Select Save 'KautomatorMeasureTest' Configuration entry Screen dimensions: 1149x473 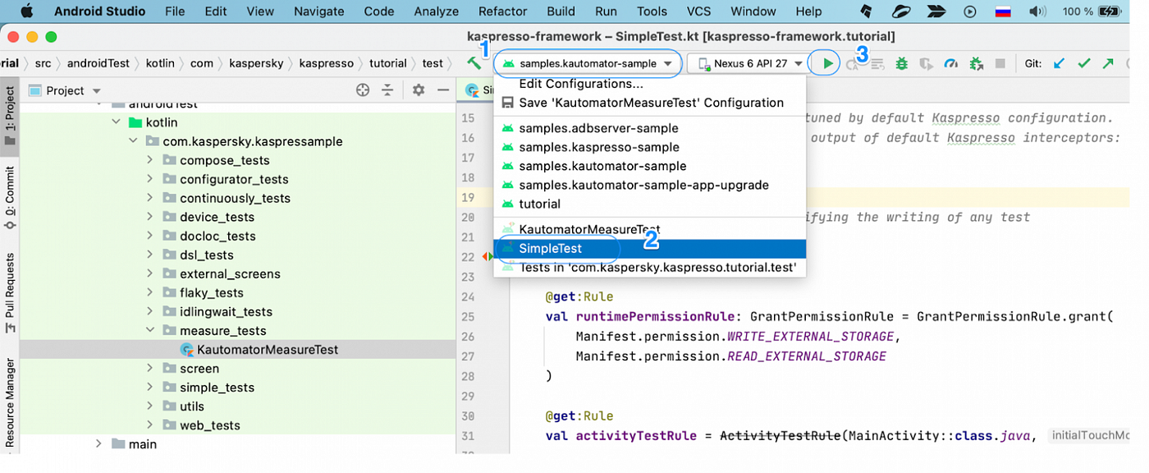tap(649, 103)
